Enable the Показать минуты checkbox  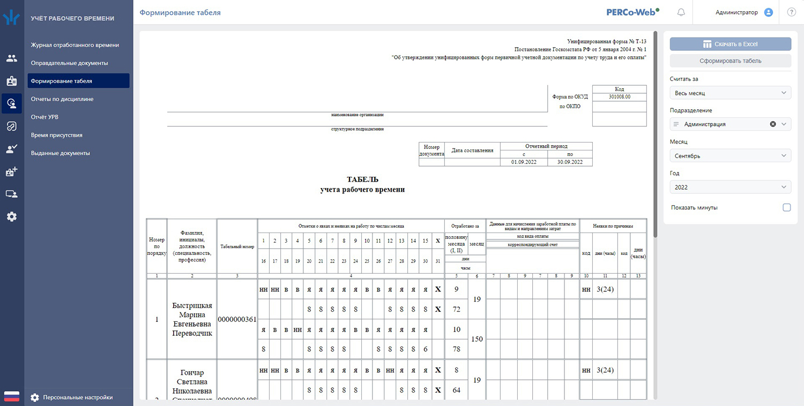[786, 207]
